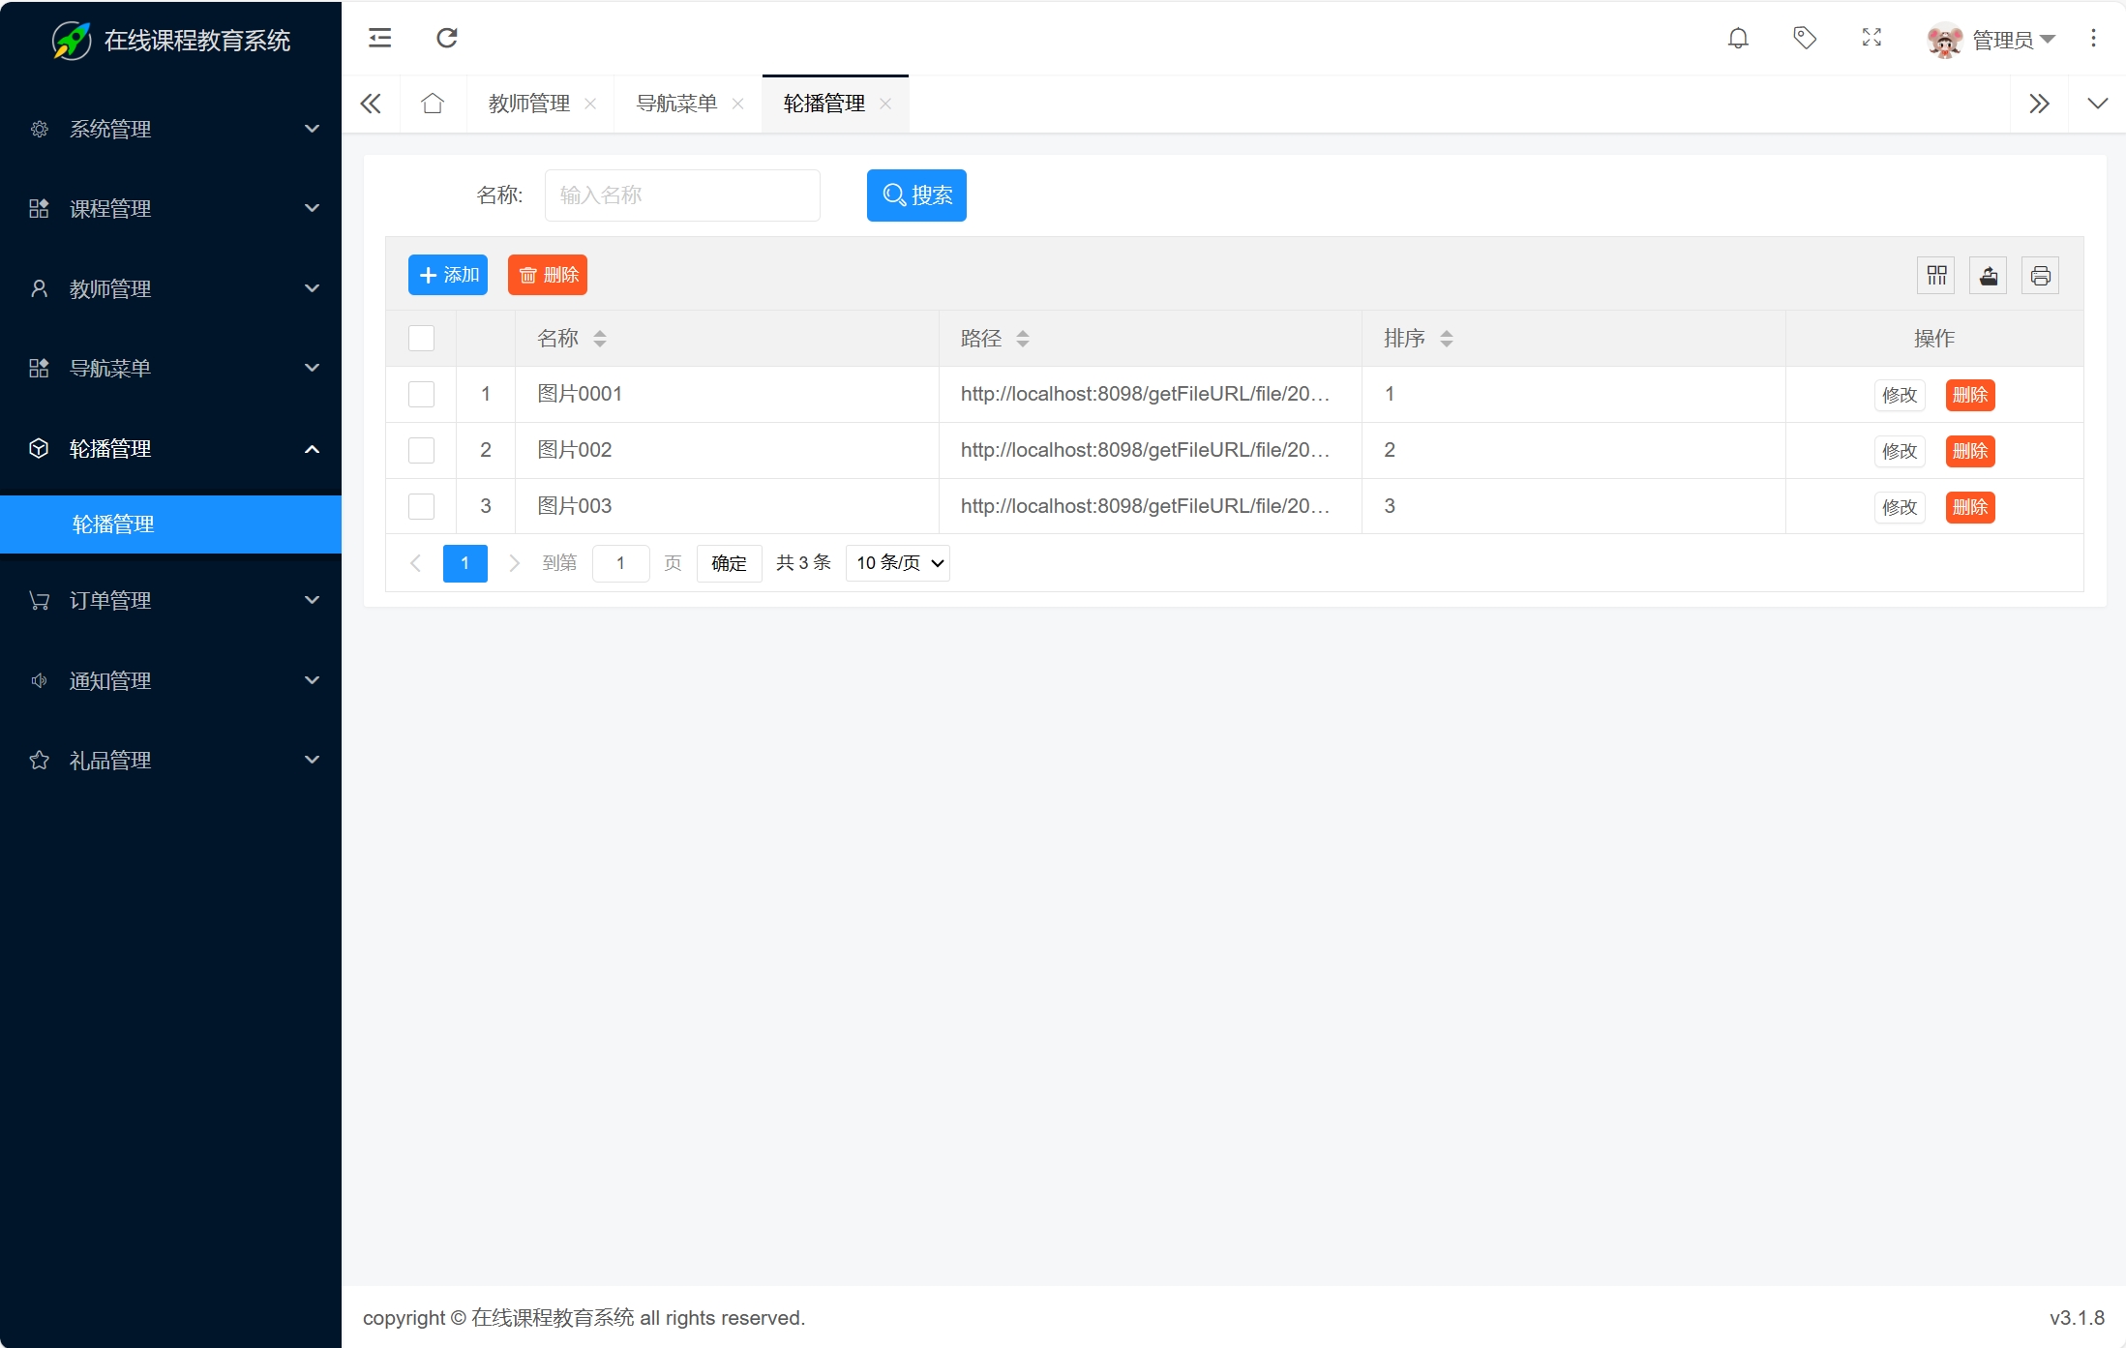Open the 管理员 user dropdown
This screenshot has height=1348, width=2126.
[2003, 40]
